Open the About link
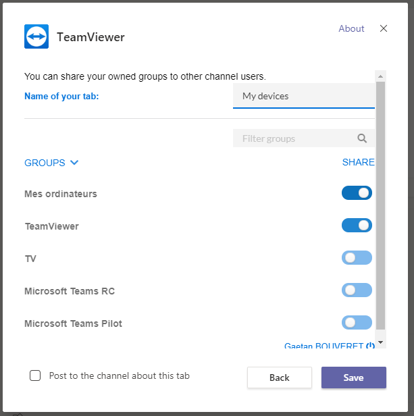The height and width of the screenshot is (416, 414). [351, 28]
